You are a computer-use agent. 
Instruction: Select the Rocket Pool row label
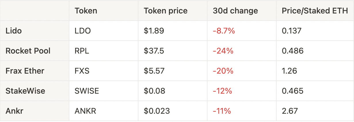28,51
